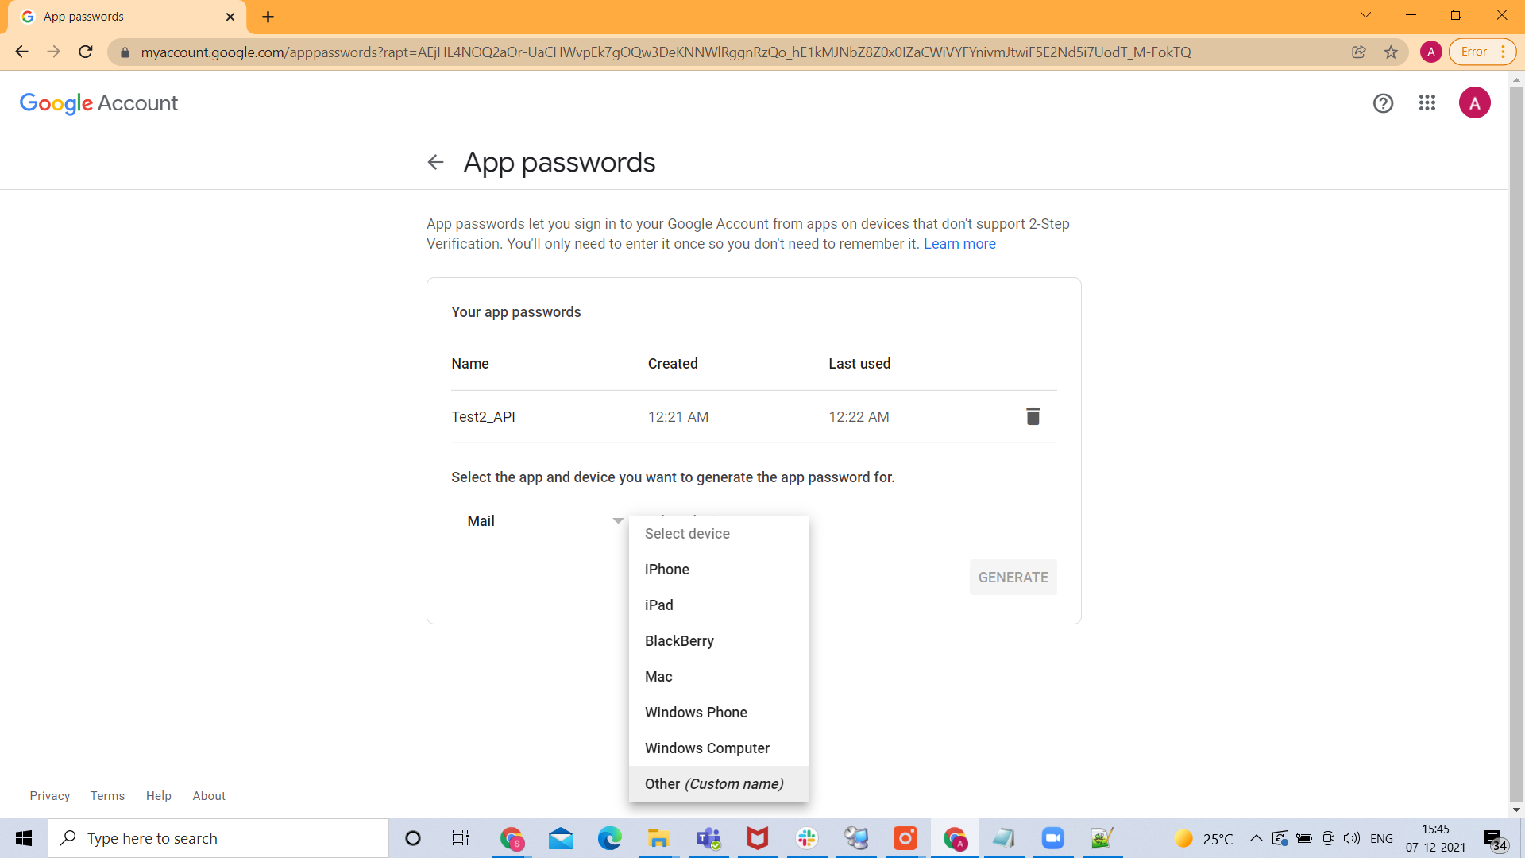Screen dimensions: 1525x858
Task: Choose BlackBerry as device
Action: click(719, 641)
